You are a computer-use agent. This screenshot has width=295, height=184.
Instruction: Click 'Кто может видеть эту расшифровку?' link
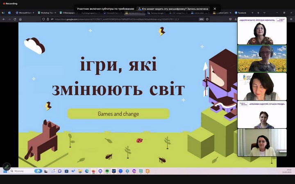click(174, 9)
